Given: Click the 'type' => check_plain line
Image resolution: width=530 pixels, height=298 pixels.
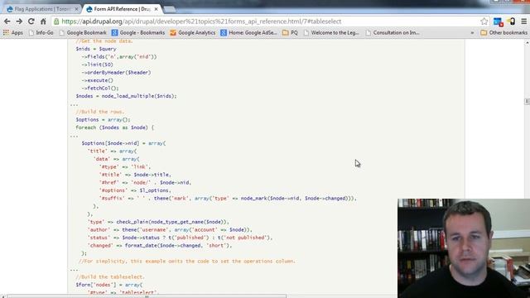Looking at the screenshot, I should (158, 222).
